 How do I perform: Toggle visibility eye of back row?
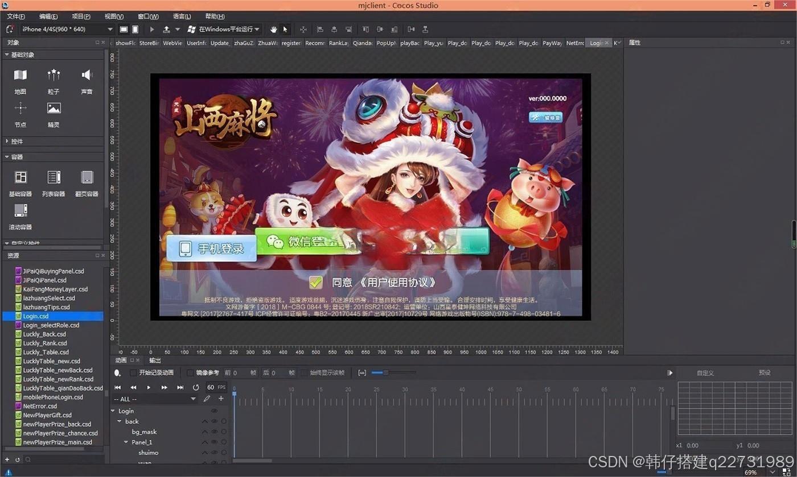pyautogui.click(x=215, y=421)
